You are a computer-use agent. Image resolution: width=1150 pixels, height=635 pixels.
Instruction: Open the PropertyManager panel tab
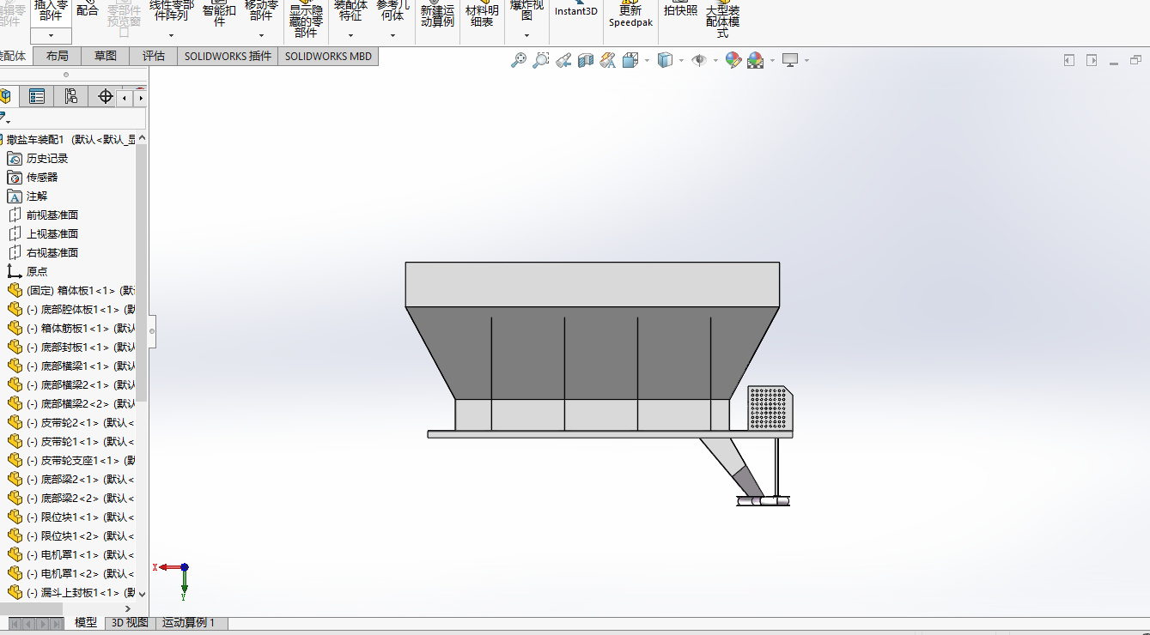(37, 96)
